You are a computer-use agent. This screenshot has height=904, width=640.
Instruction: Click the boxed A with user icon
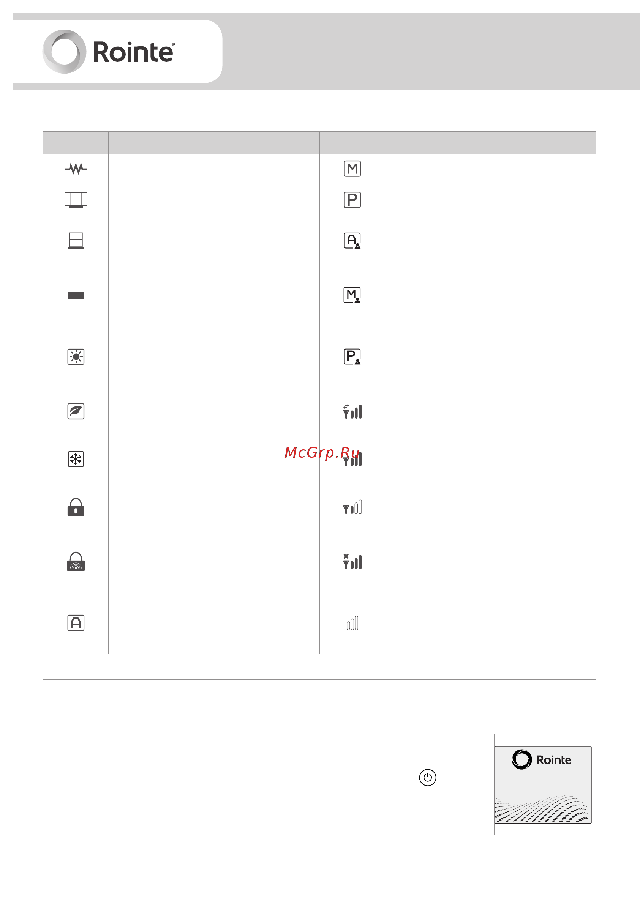(x=352, y=241)
